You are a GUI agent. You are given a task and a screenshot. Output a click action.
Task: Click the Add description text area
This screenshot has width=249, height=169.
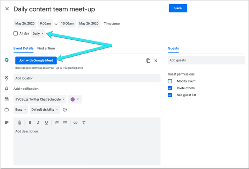coord(87,146)
